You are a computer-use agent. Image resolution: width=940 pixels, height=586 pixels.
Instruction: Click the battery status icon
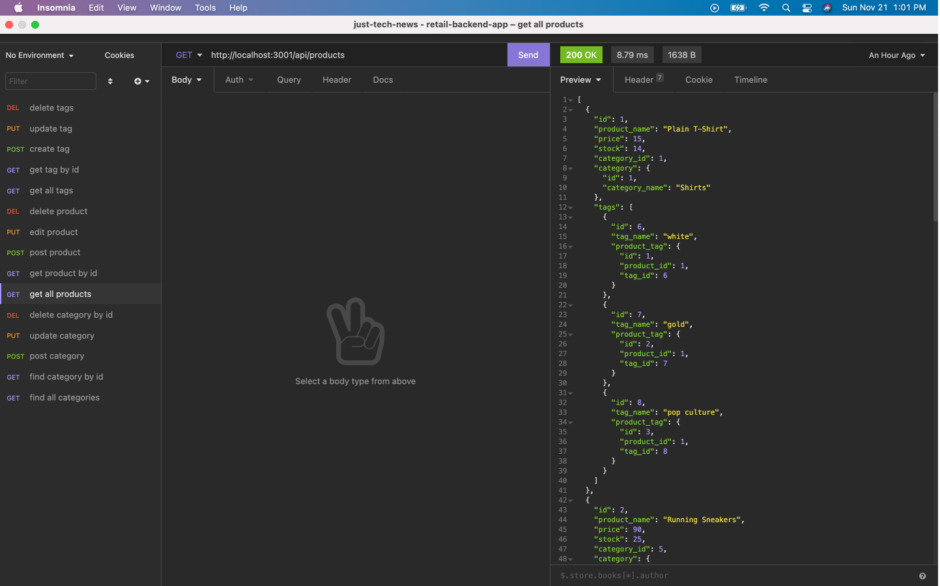(738, 8)
